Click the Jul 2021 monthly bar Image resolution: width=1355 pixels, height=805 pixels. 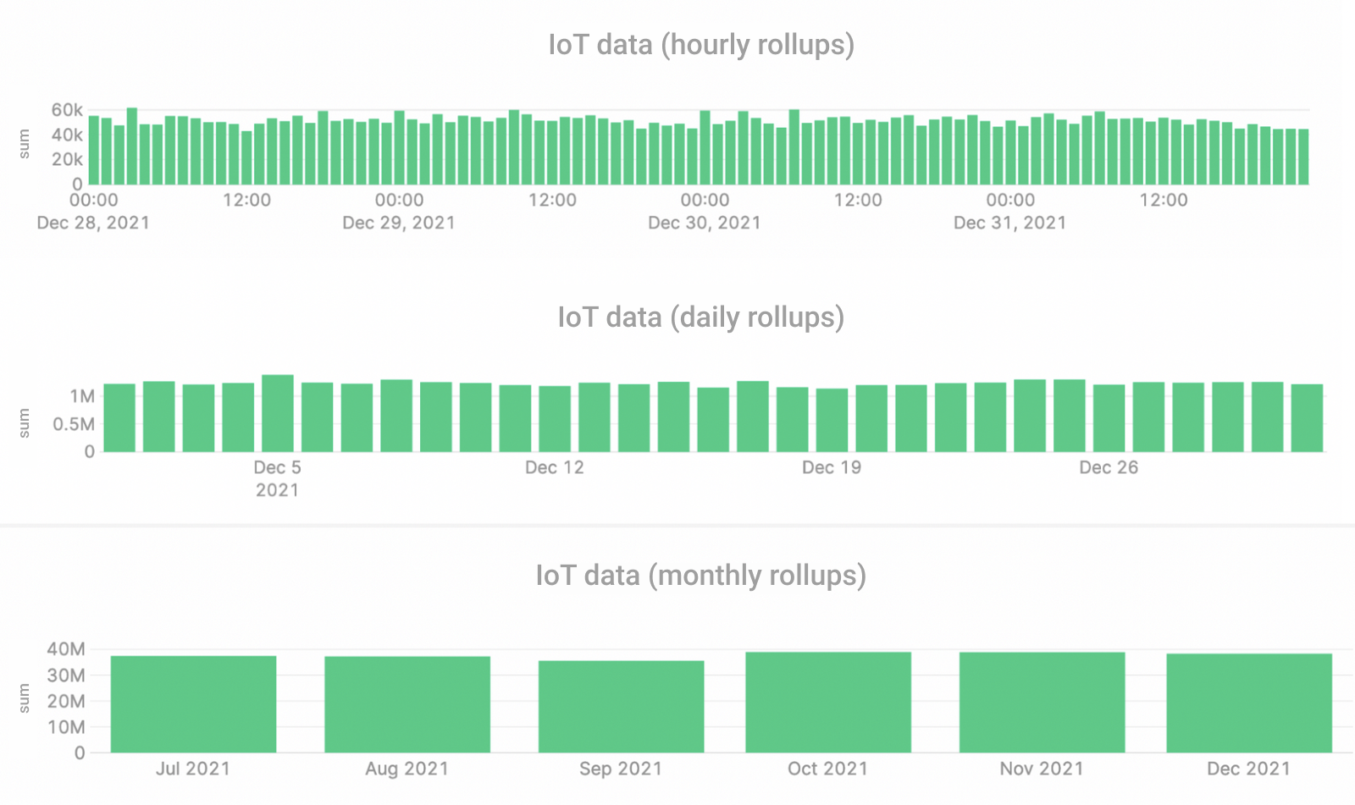point(193,704)
